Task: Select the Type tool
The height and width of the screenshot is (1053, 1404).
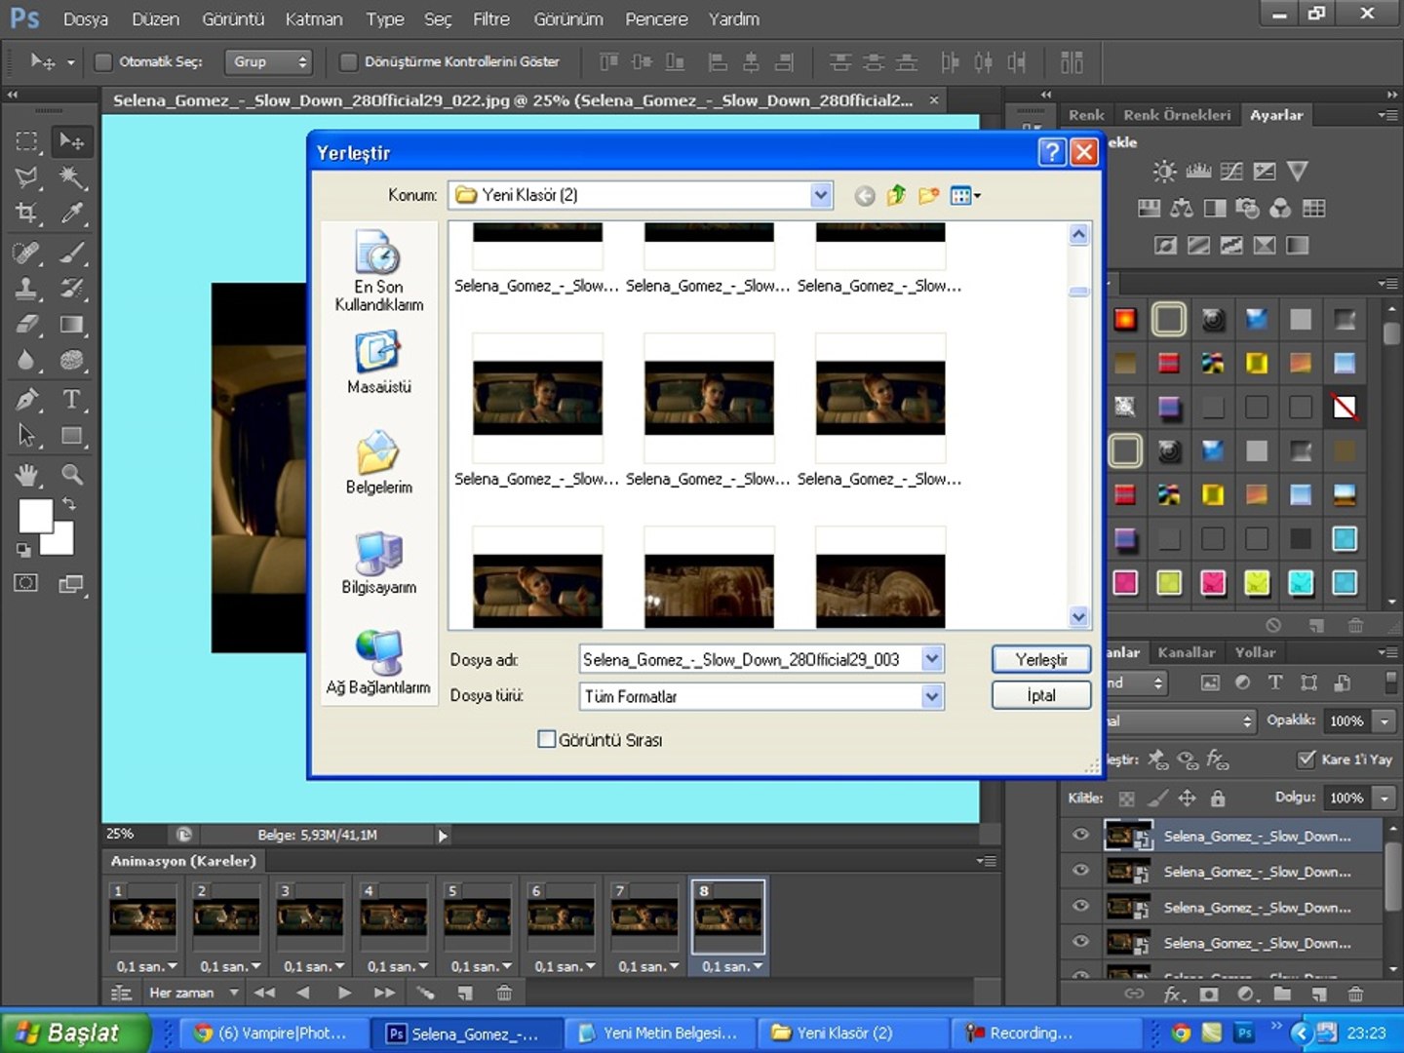Action: tap(71, 400)
